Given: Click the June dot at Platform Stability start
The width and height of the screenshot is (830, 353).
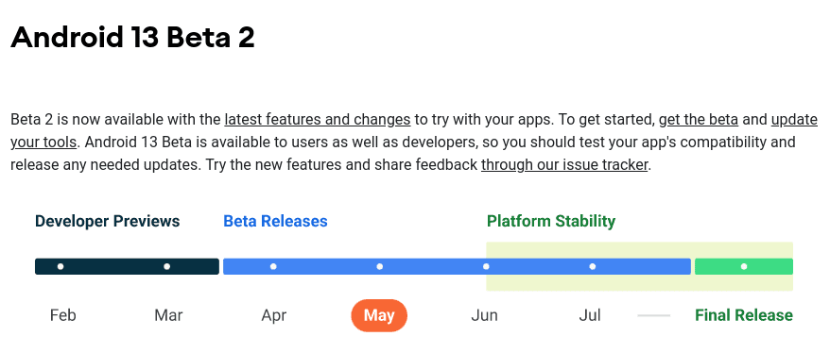Looking at the screenshot, I should point(486,266).
